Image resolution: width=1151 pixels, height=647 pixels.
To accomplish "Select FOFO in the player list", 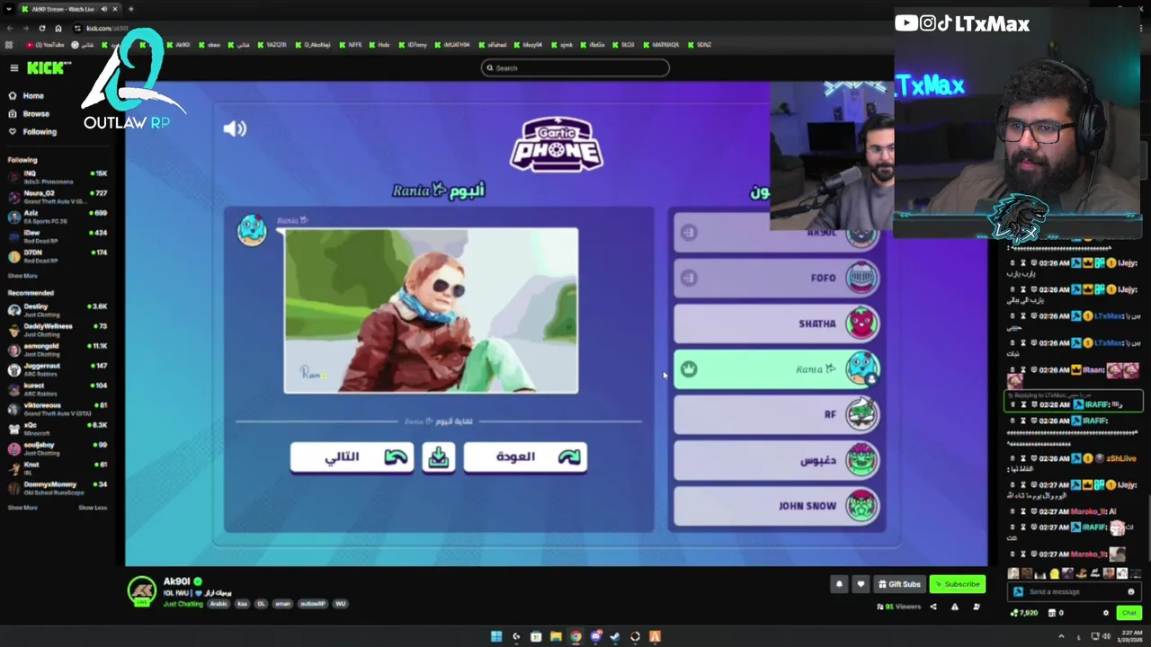I will point(777,278).
